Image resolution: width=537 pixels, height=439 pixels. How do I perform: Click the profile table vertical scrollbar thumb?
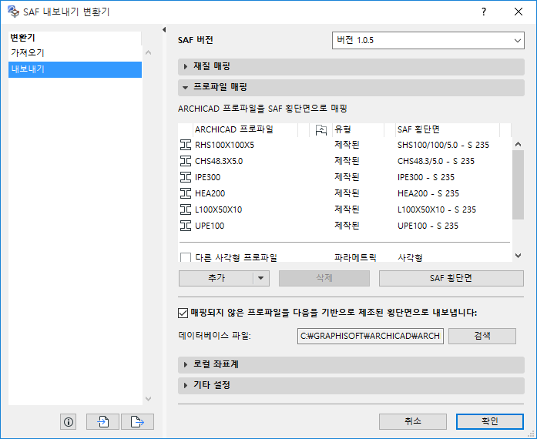point(519,185)
